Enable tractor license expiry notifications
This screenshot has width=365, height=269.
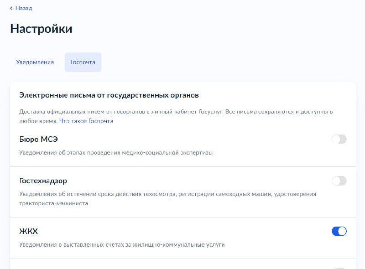(x=339, y=181)
